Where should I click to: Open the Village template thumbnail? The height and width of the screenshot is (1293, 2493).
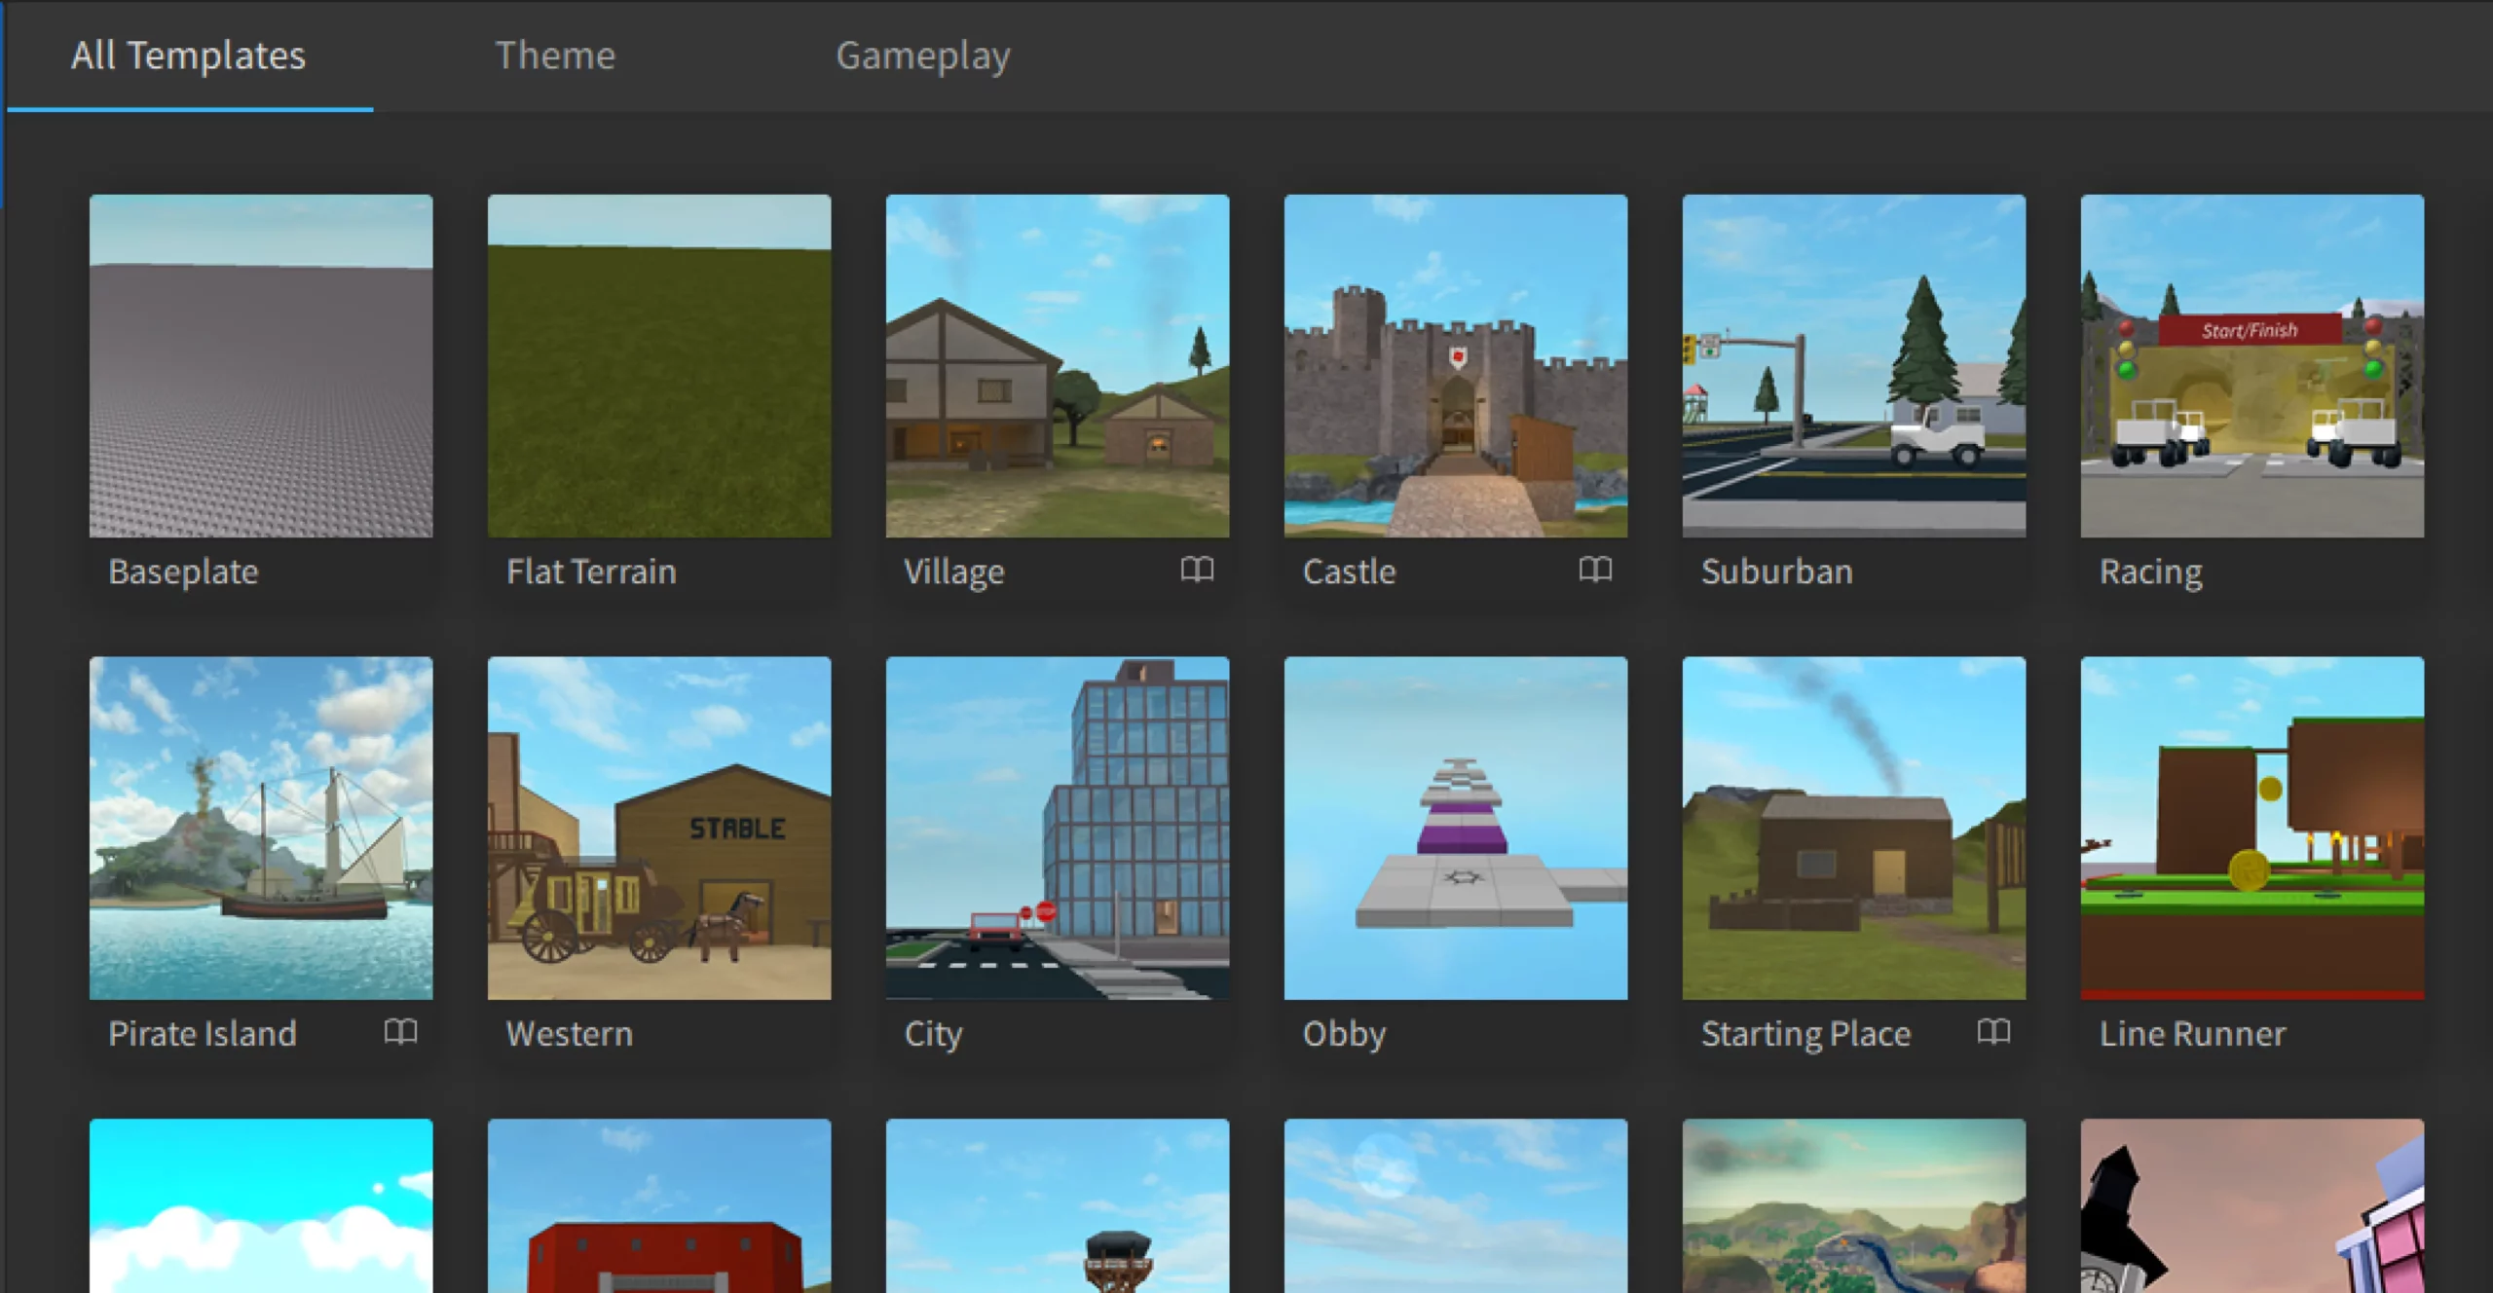[1058, 366]
